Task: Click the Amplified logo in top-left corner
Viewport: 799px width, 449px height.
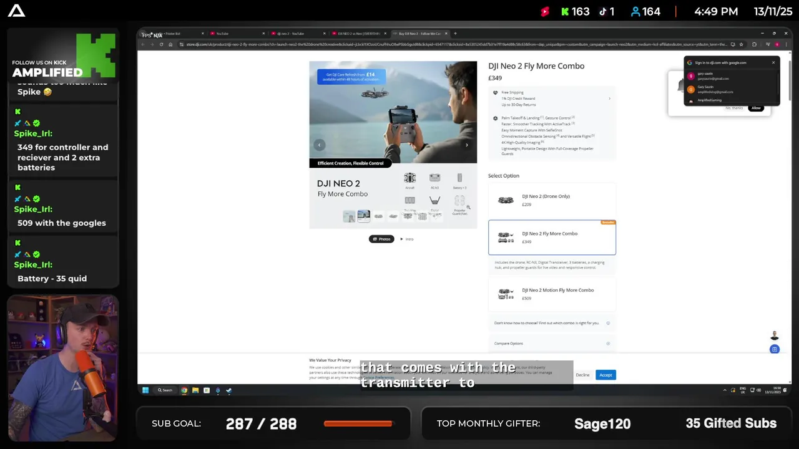Action: [17, 11]
